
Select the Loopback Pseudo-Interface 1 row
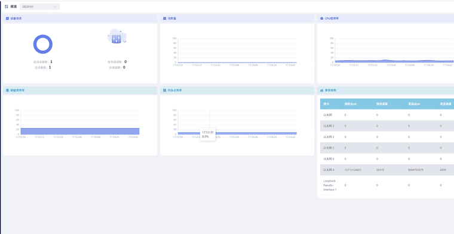(387, 185)
